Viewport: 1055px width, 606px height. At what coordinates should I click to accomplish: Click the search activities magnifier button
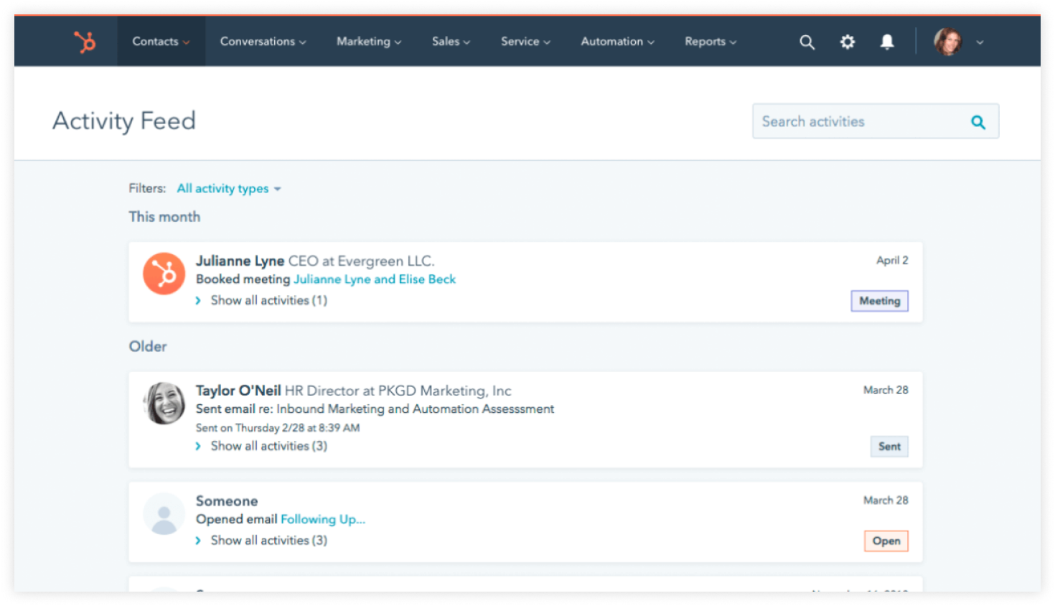pyautogui.click(x=977, y=122)
